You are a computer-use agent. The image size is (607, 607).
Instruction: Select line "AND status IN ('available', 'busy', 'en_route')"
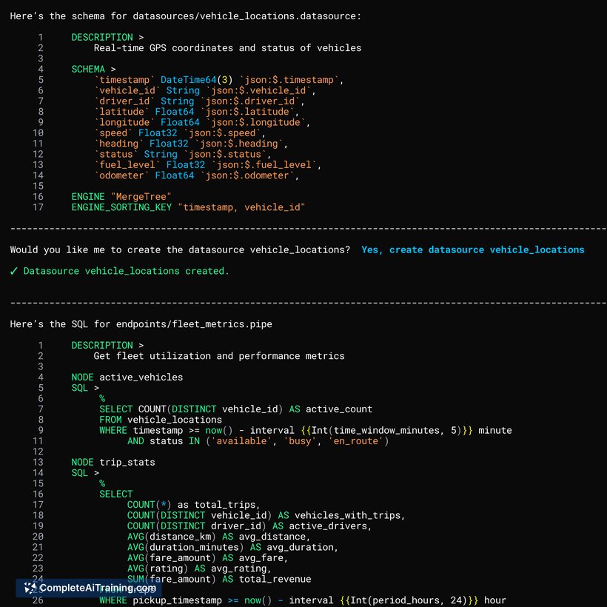pyautogui.click(x=258, y=441)
